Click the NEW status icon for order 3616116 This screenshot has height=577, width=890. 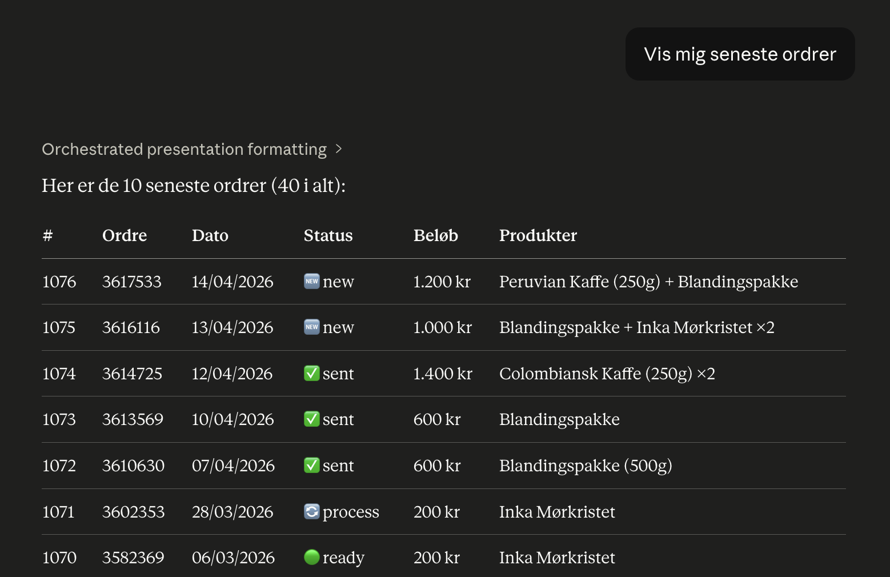coord(311,327)
